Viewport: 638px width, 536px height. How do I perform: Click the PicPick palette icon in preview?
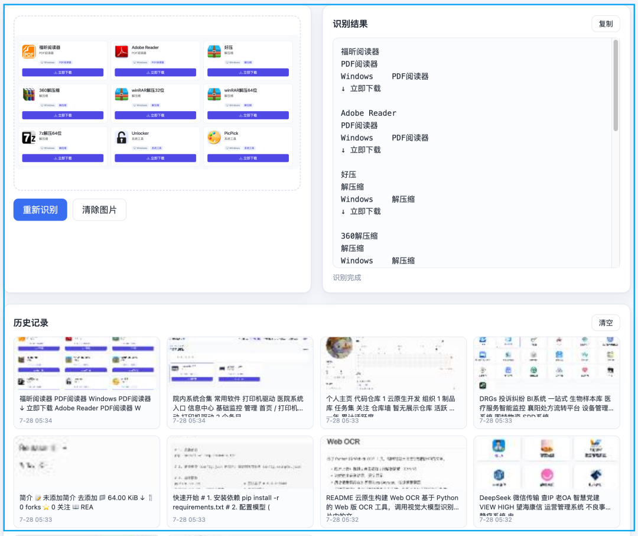coord(214,138)
